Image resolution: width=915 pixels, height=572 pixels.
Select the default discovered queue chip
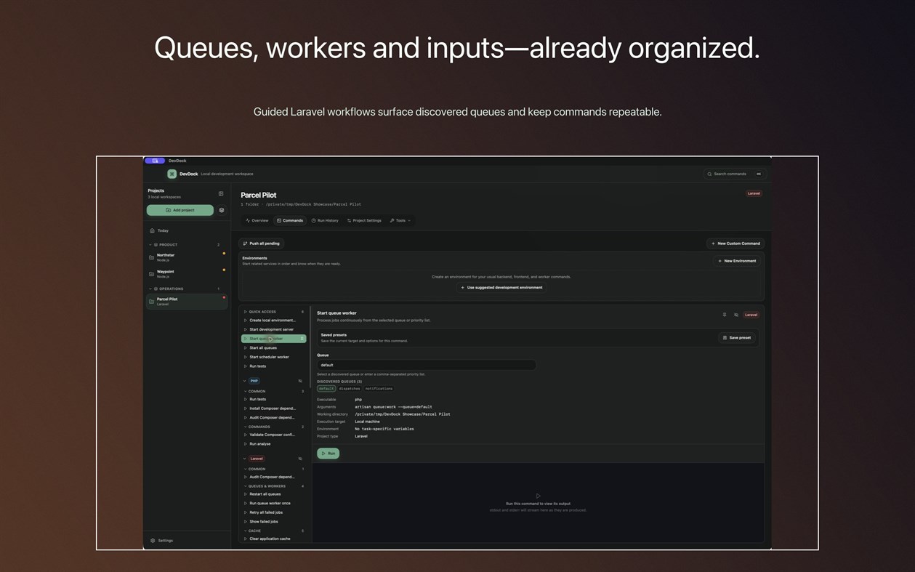pos(326,389)
